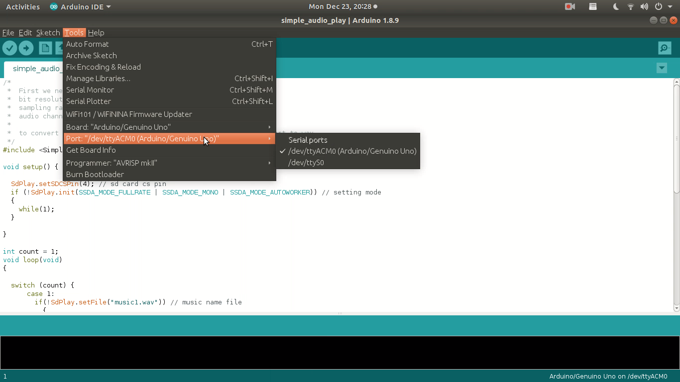This screenshot has width=680, height=382.
Task: Click the Wi-Fi network status icon
Action: [x=631, y=7]
